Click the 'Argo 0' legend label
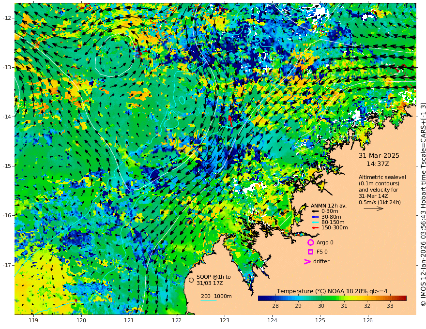The image size is (426, 329). tap(325, 242)
